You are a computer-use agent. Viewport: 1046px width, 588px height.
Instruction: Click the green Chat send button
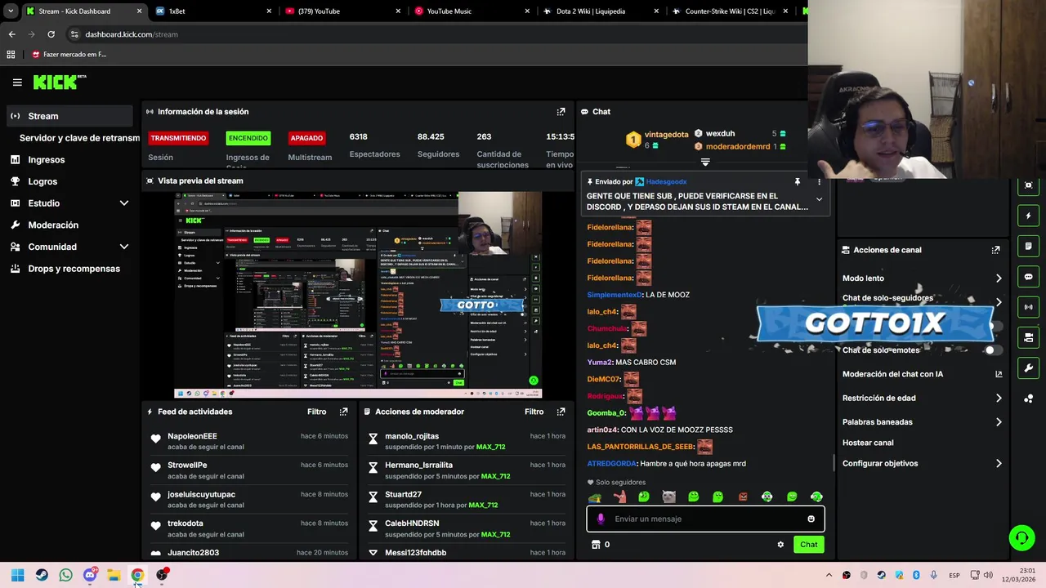808,545
